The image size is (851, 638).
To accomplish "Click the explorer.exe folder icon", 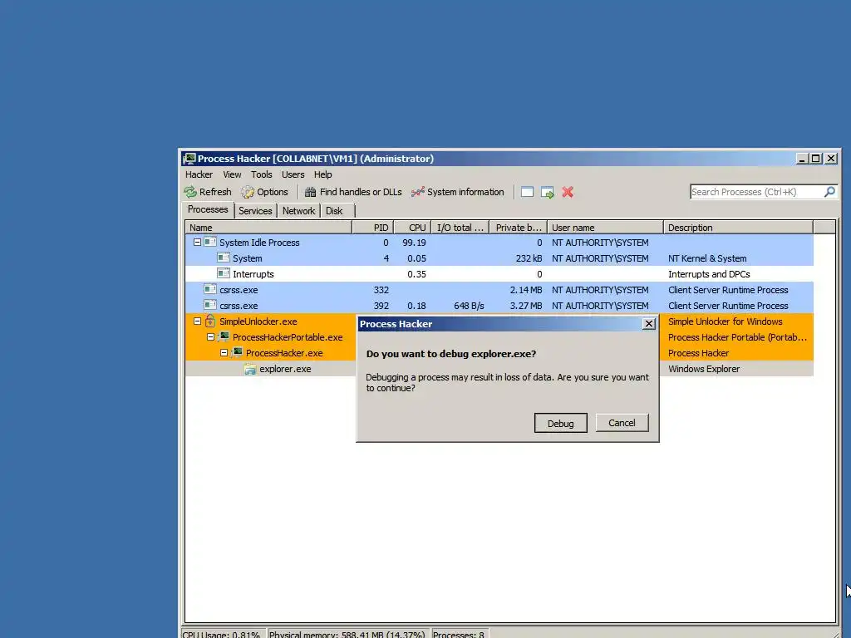I will point(250,369).
